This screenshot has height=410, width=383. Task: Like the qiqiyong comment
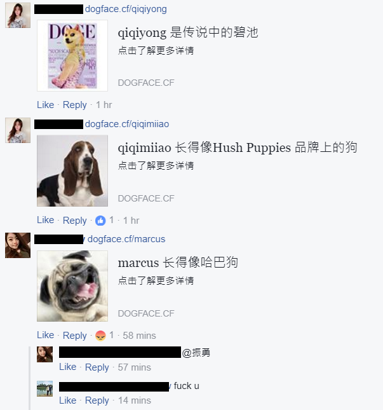[46, 105]
